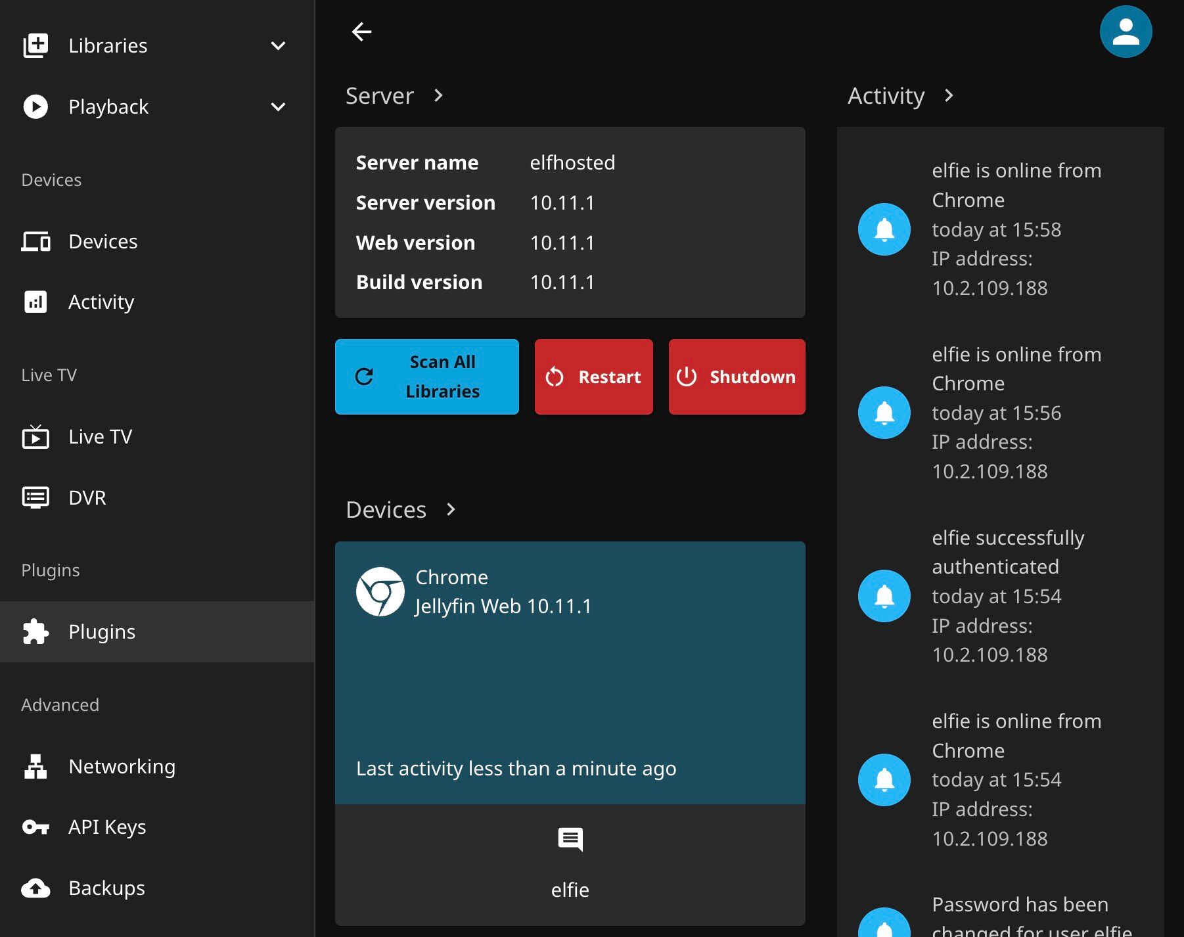The height and width of the screenshot is (937, 1184).
Task: Open Server section via its chevron
Action: tap(438, 95)
